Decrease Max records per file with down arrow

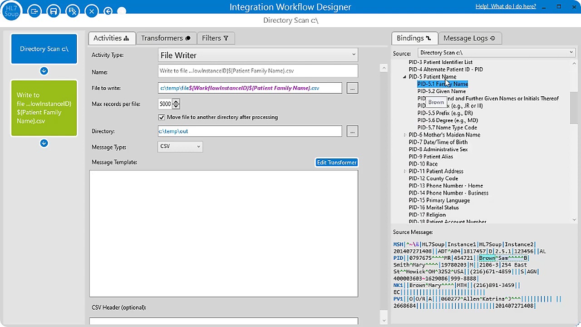coord(176,106)
